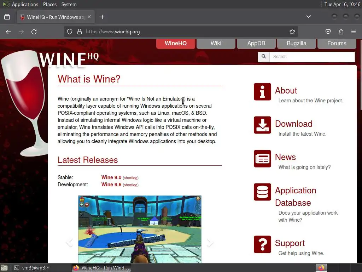Click the Support heading link
This screenshot has height=272, width=362.
point(290,243)
